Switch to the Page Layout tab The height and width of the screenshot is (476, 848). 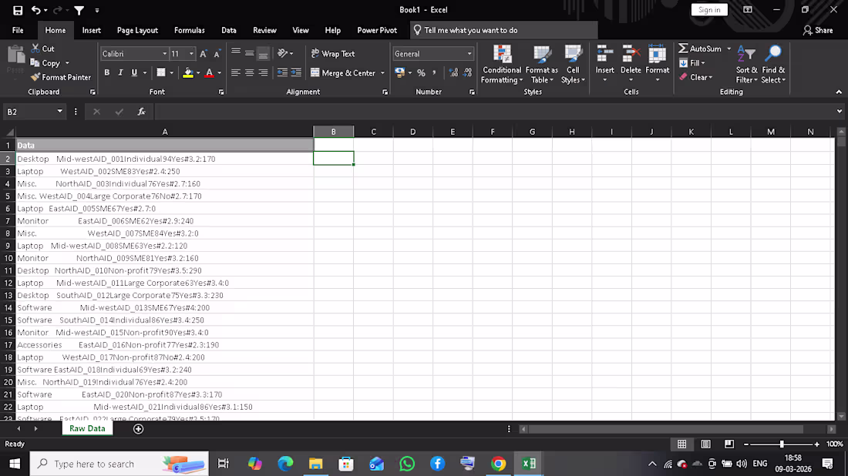[137, 30]
